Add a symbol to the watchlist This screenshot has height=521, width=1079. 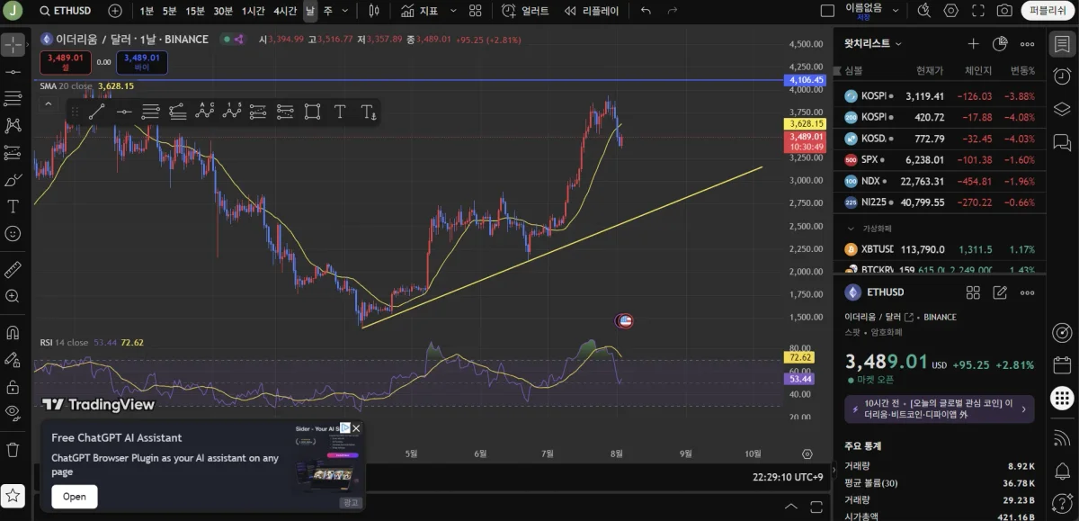pos(973,43)
